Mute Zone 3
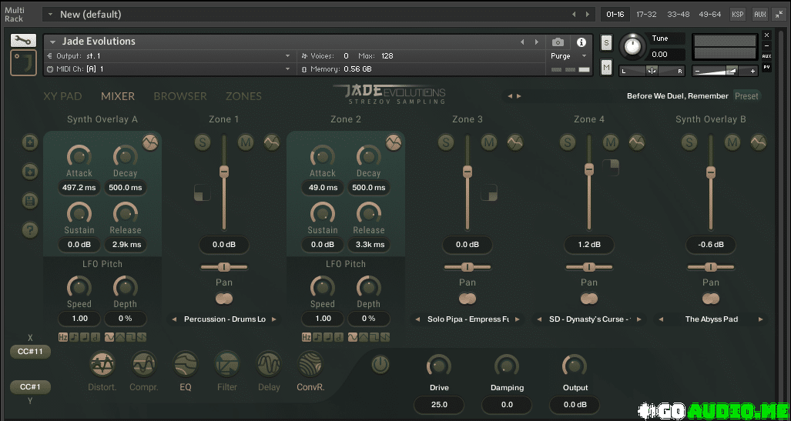 tap(489, 142)
